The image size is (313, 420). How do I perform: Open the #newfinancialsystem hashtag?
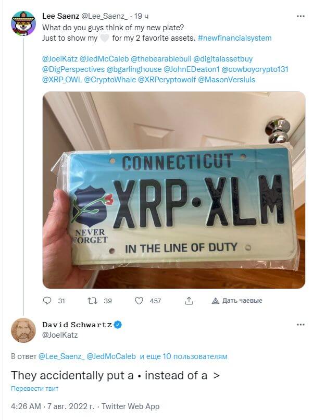coord(234,38)
